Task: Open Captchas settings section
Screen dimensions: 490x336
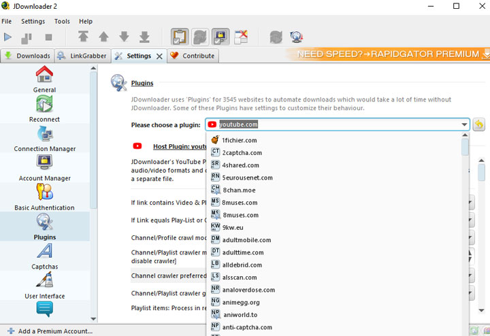Action: coord(44,256)
